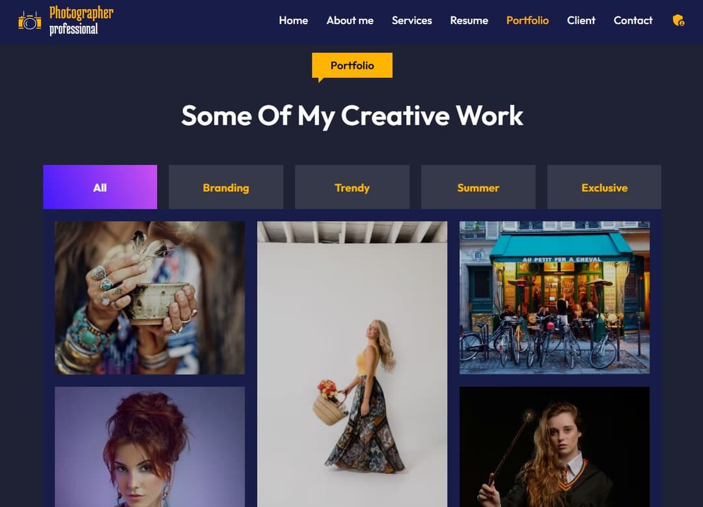Click the yellow Portfolio badge
703x507 pixels.
coord(352,66)
